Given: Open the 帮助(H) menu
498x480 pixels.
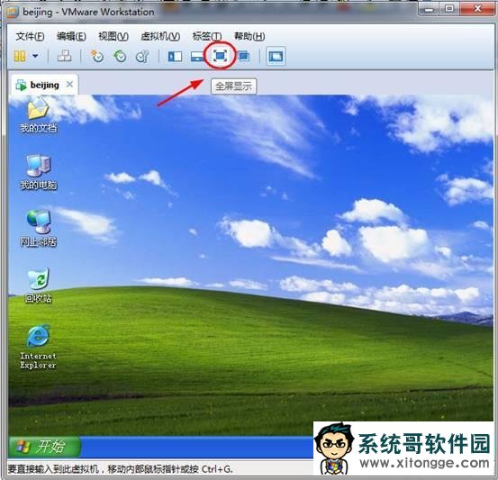Looking at the screenshot, I should [249, 36].
